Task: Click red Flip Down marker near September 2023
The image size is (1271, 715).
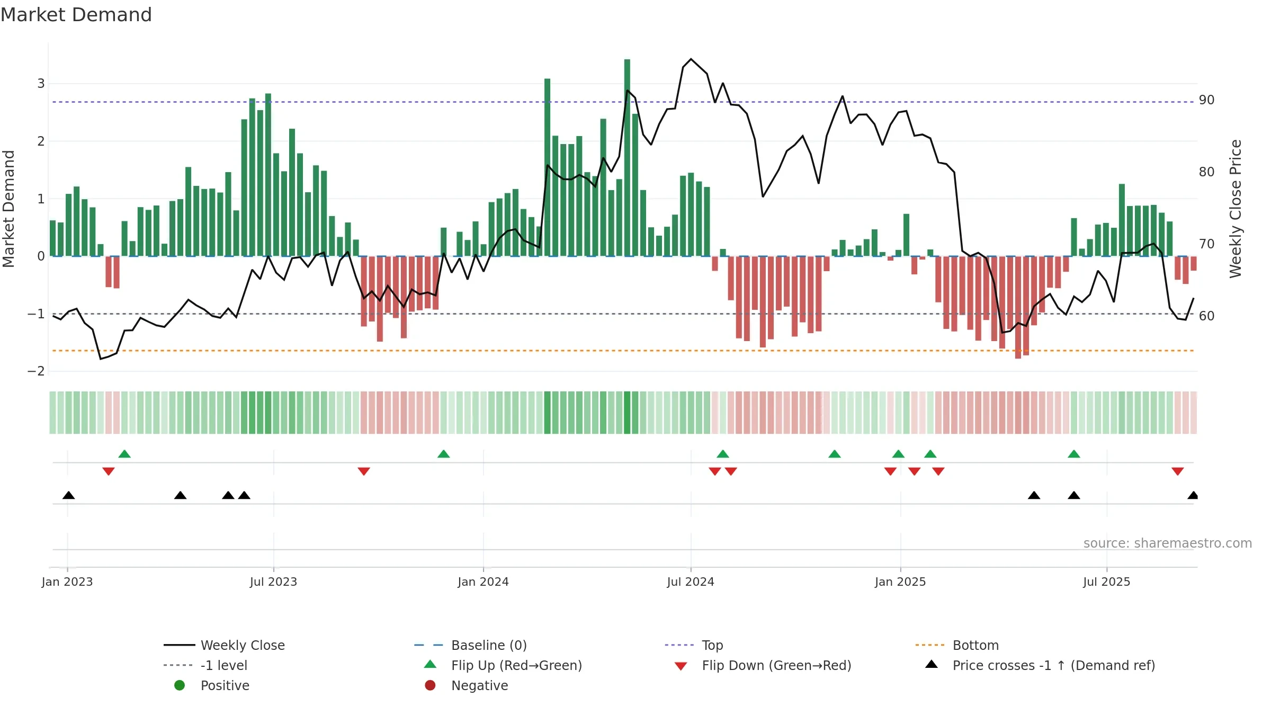Action: coord(364,471)
